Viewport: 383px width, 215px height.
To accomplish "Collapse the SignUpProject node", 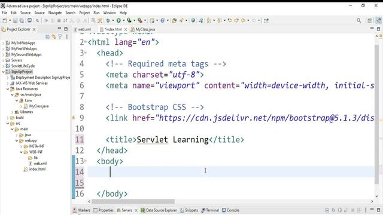I will coord(3,72).
